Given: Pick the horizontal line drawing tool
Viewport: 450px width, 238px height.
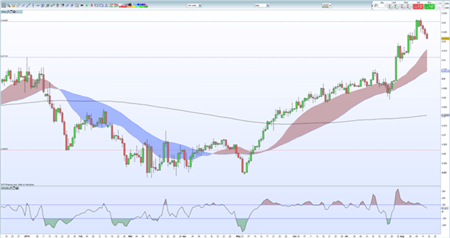Looking at the screenshot, I should [38, 5].
